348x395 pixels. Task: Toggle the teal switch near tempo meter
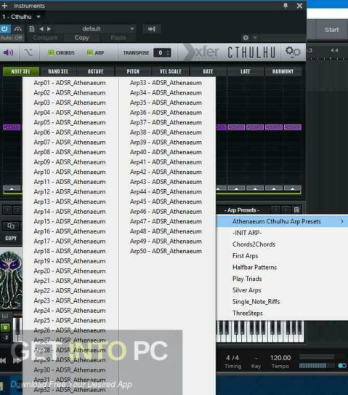pyautogui.click(x=342, y=365)
